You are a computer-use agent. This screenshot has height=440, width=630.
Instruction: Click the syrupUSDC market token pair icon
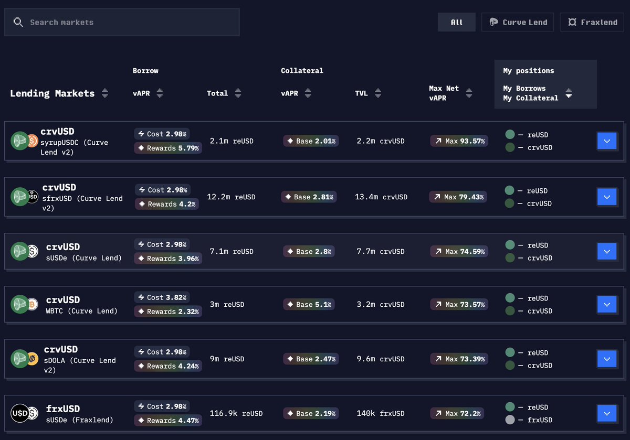coord(24,141)
